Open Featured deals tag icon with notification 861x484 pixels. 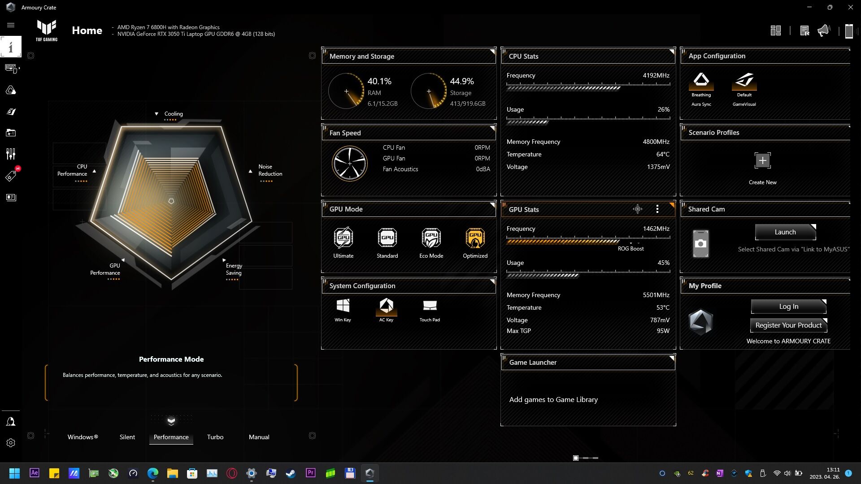coord(12,175)
